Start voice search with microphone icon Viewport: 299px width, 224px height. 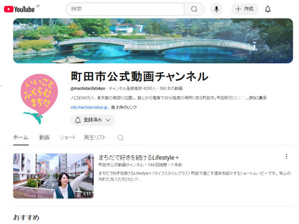pos(216,9)
